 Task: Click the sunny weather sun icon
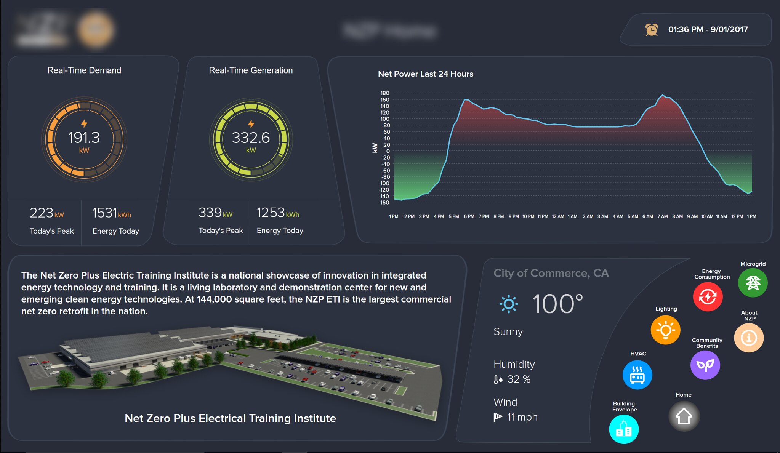[508, 304]
